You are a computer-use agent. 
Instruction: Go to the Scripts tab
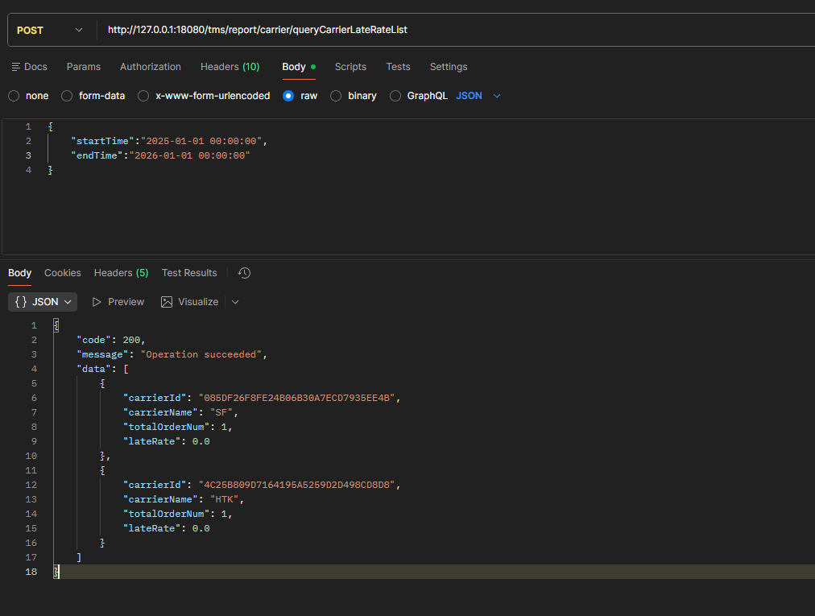click(350, 67)
